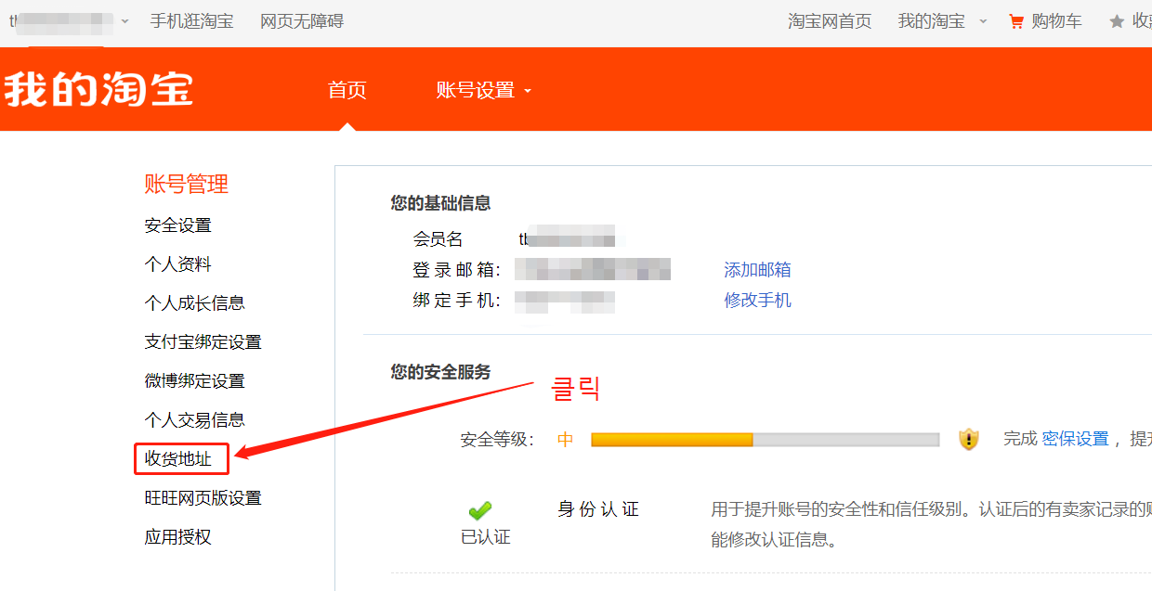1152x591 pixels.
Task: Go to 微博绑定设置
Action: [195, 381]
